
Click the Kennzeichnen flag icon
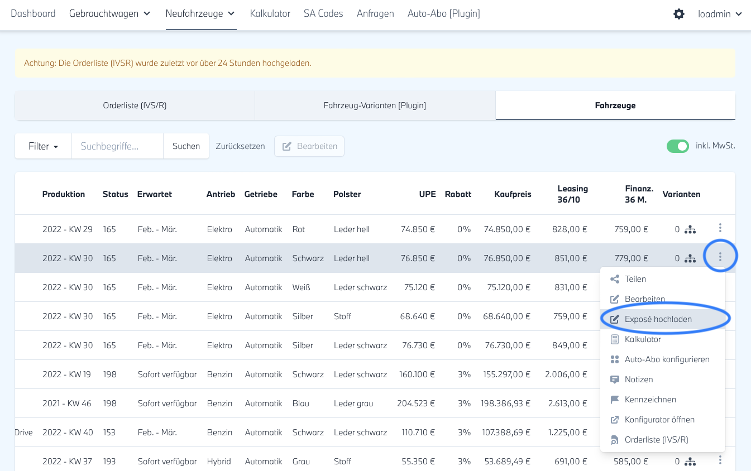[x=615, y=400]
